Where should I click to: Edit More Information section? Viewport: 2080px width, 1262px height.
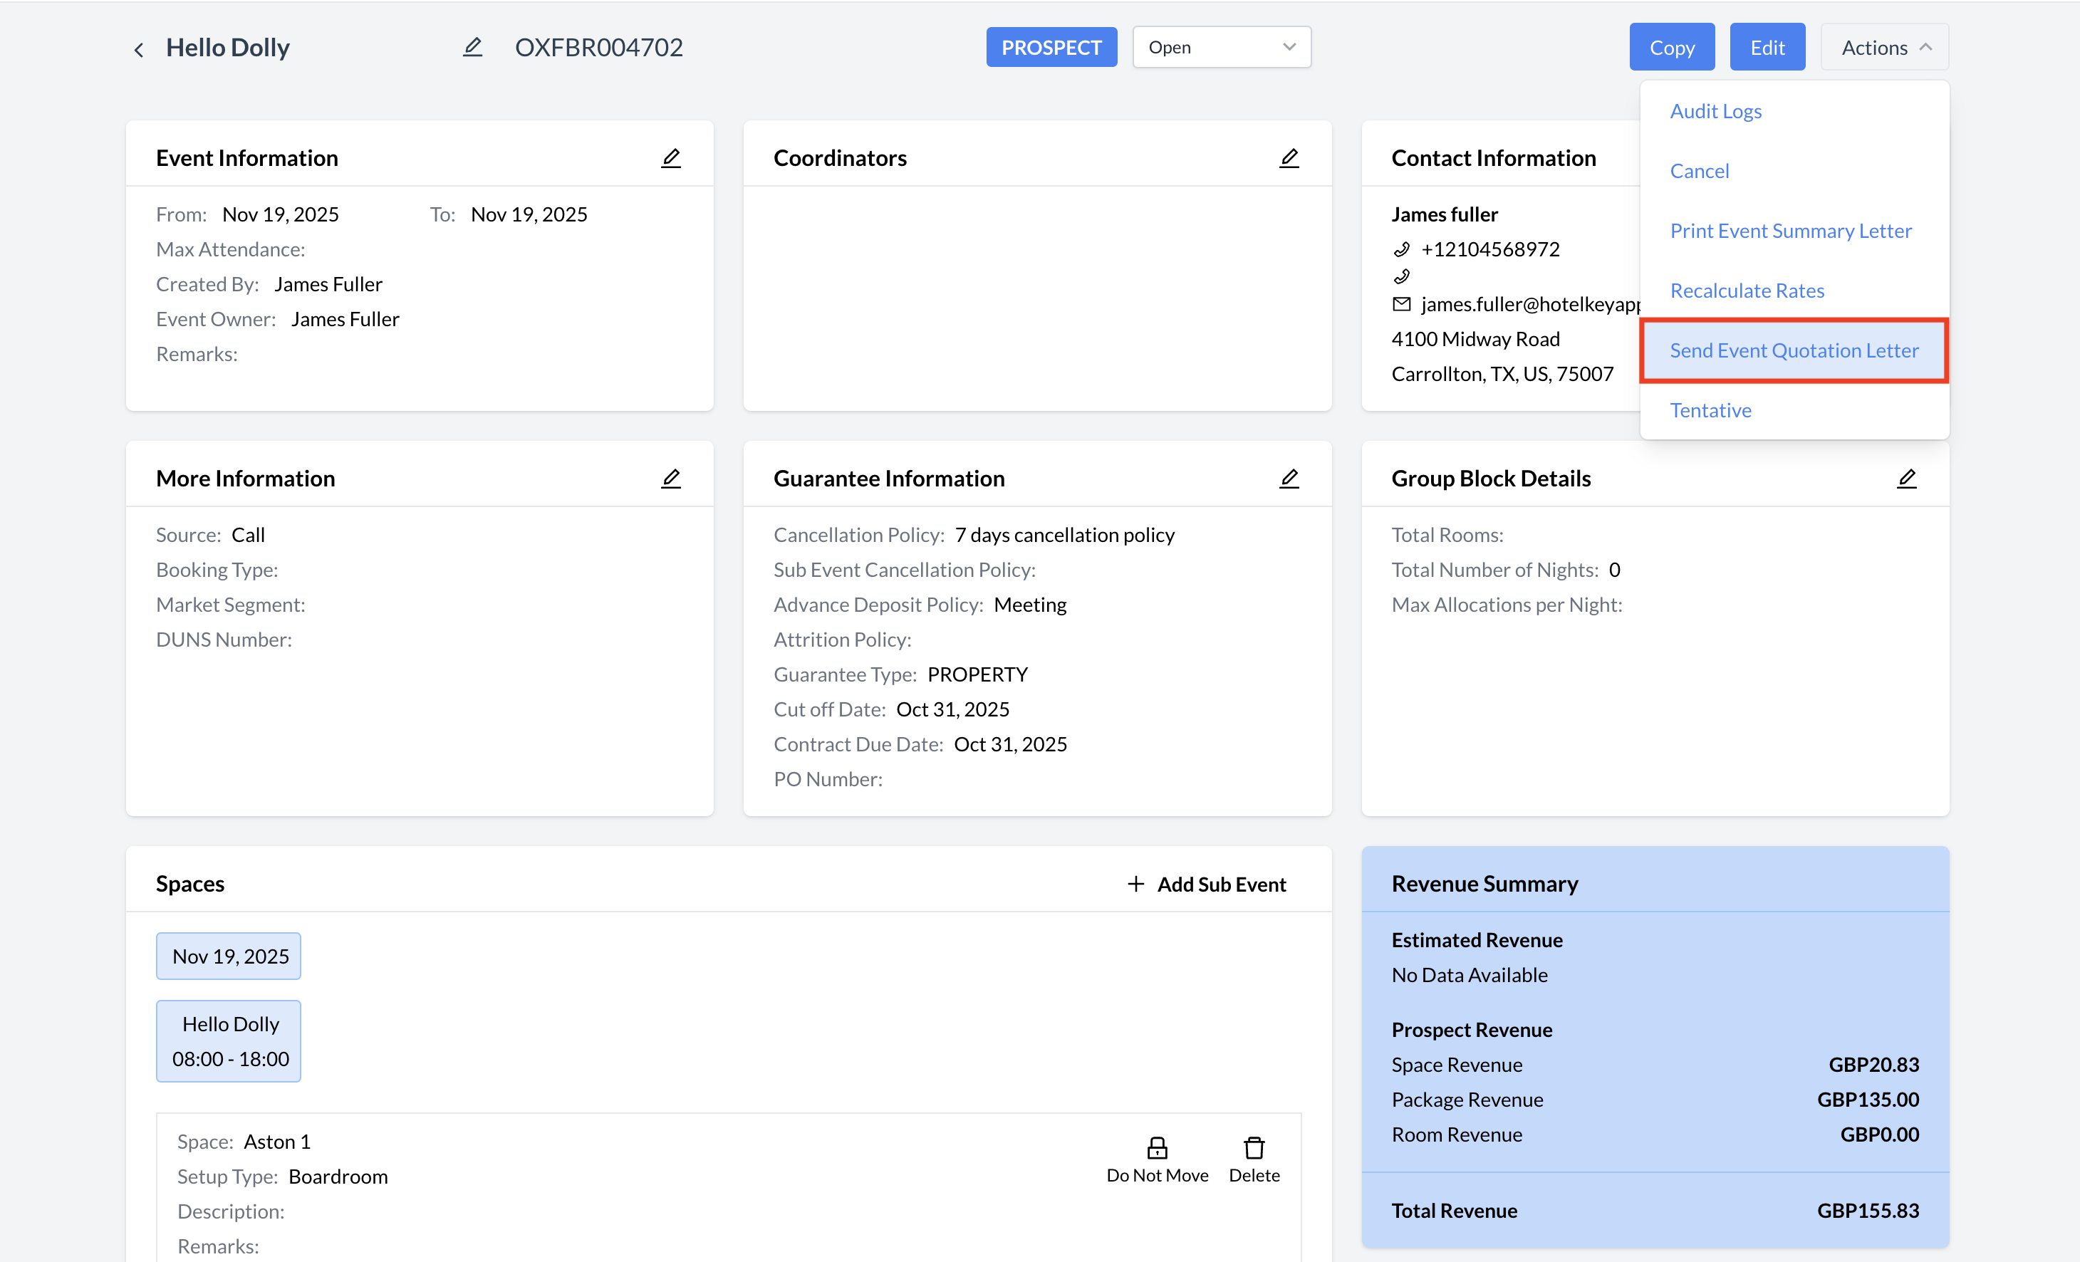coord(671,479)
